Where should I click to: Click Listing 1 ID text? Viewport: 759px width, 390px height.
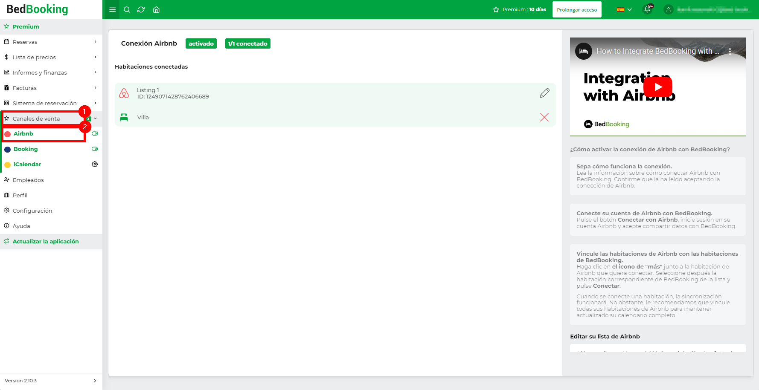point(173,97)
